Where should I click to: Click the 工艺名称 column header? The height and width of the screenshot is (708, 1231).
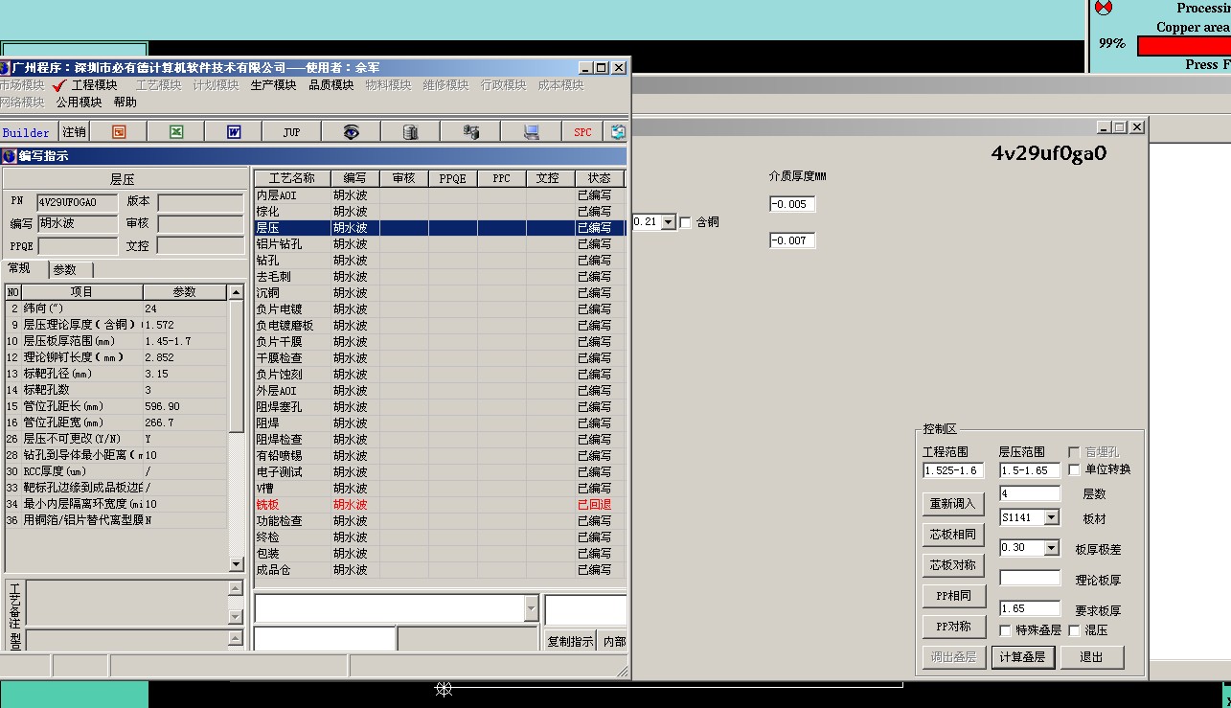click(292, 178)
